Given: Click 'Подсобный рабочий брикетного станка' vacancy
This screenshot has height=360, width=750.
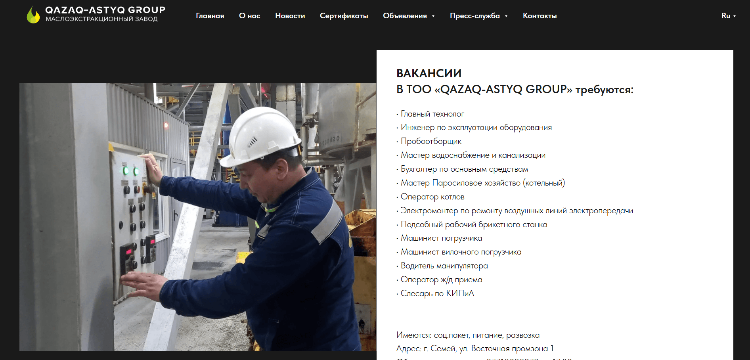Looking at the screenshot, I should [x=472, y=224].
